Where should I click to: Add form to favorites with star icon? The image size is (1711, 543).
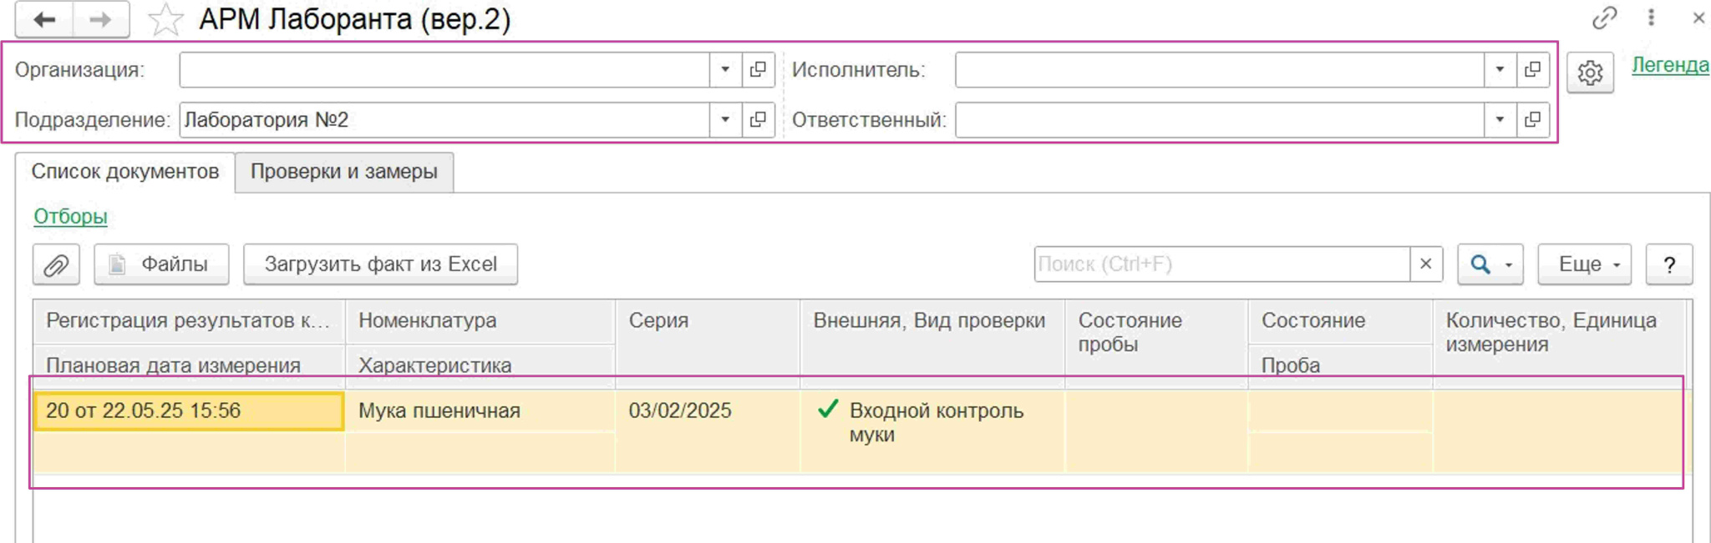[x=165, y=20]
